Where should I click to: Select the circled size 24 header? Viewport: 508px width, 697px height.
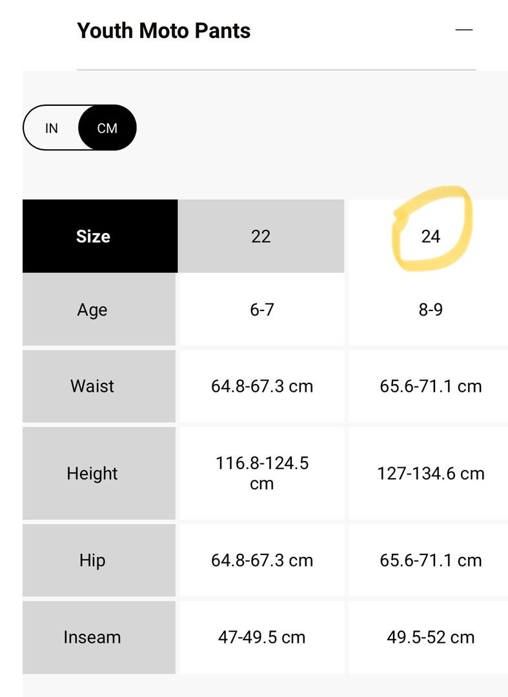[x=431, y=236]
